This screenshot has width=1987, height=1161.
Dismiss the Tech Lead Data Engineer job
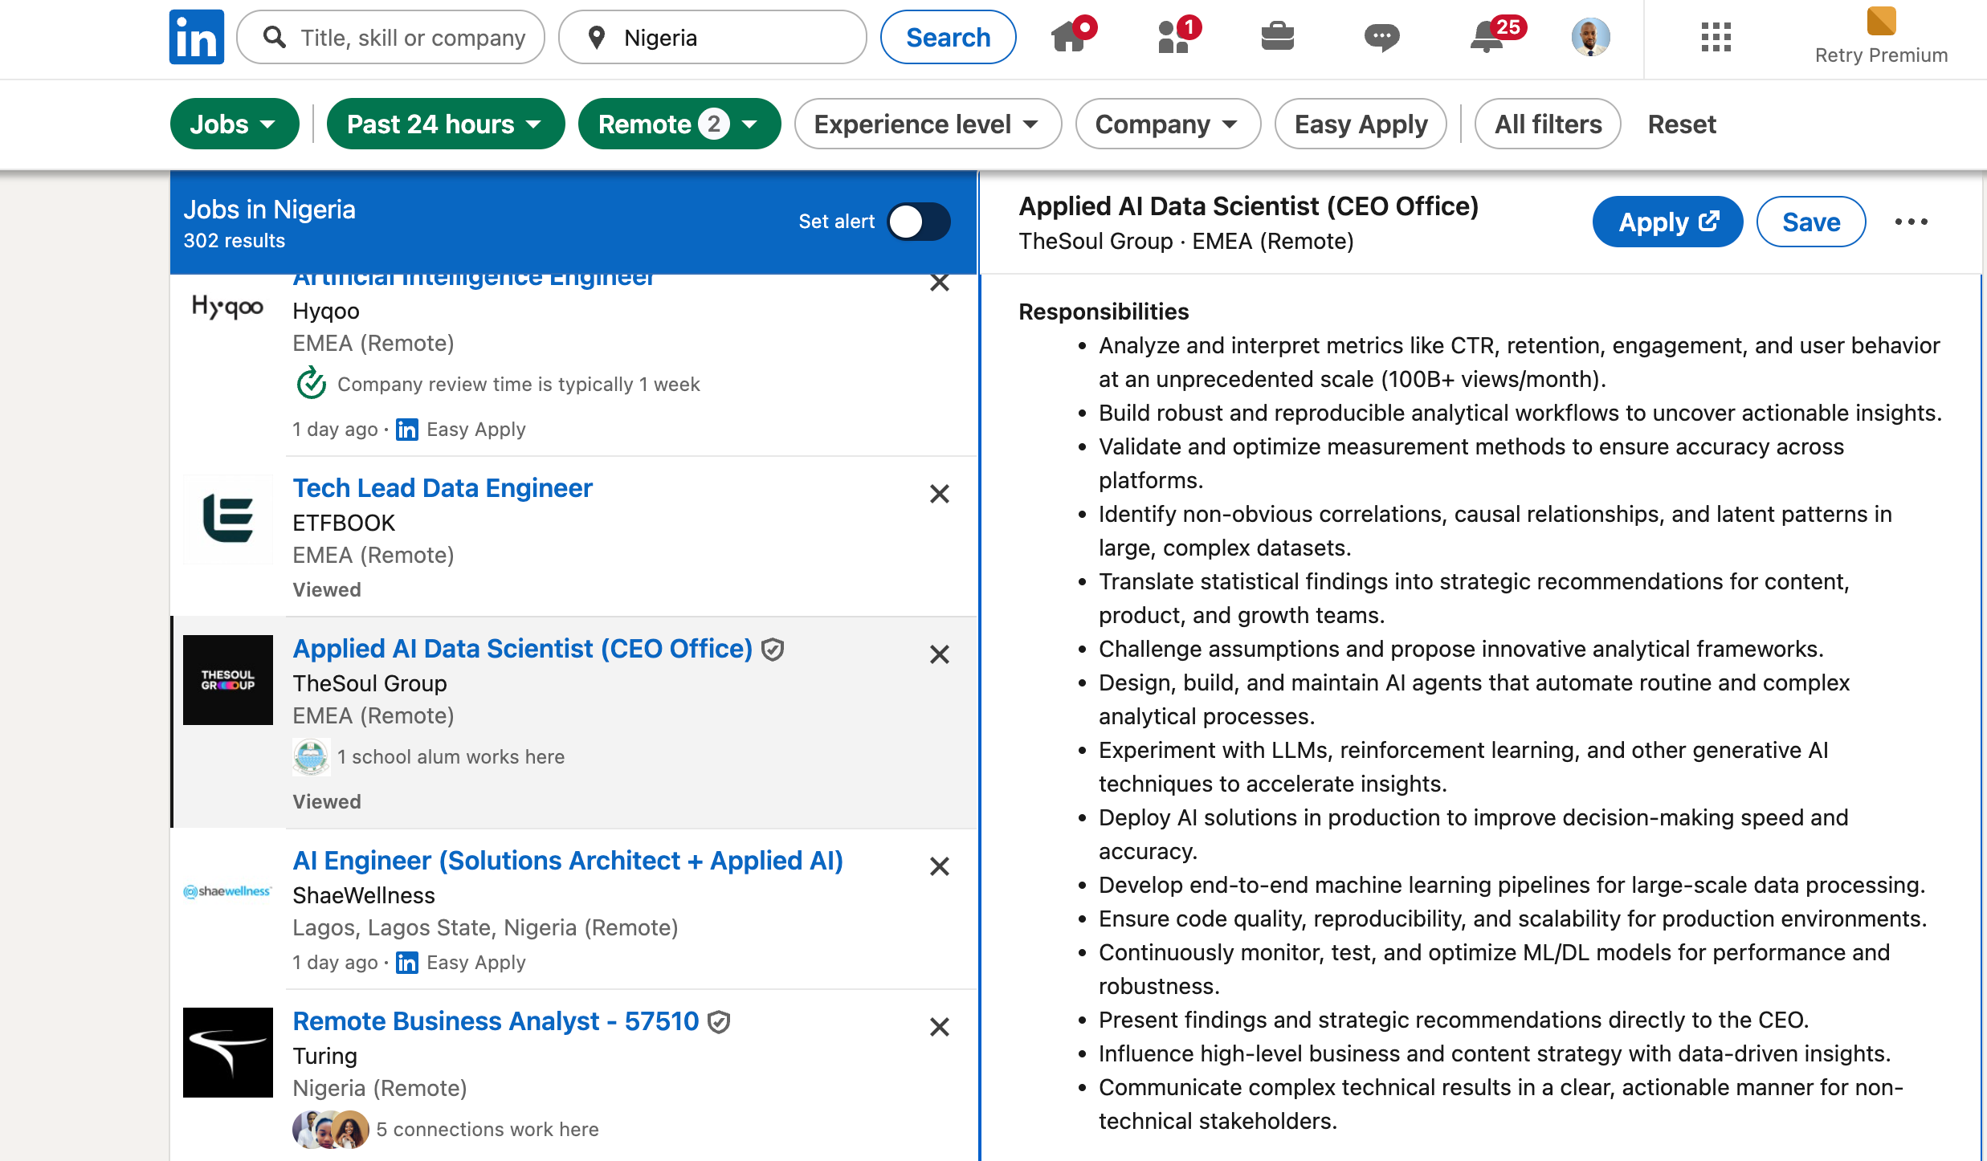pos(939,494)
